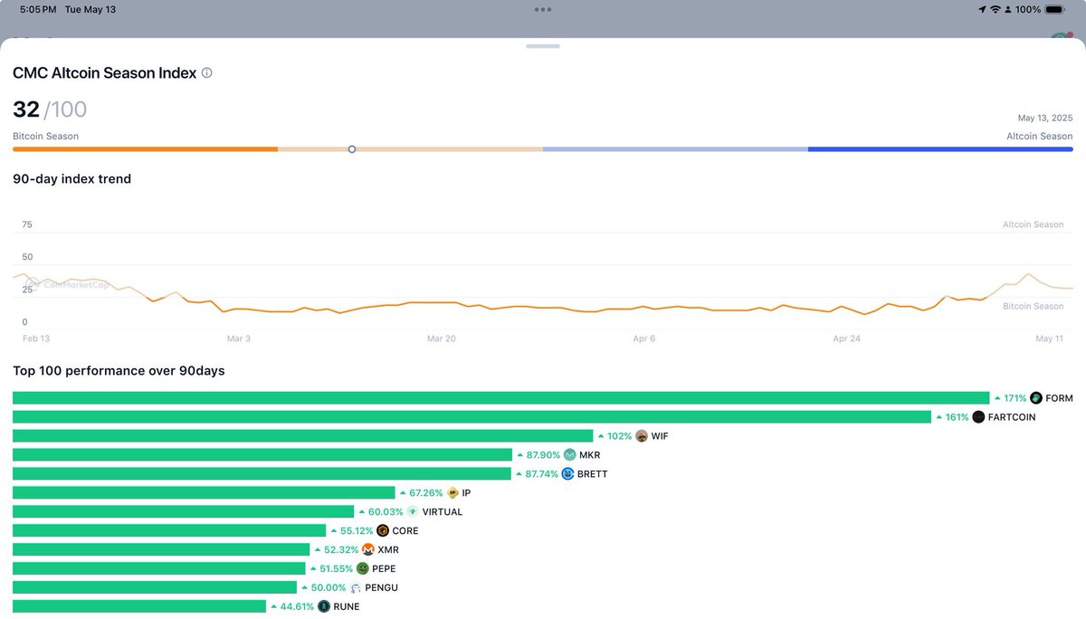1086x619 pixels.
Task: Tap the three-dot multitasking control
Action: click(543, 9)
